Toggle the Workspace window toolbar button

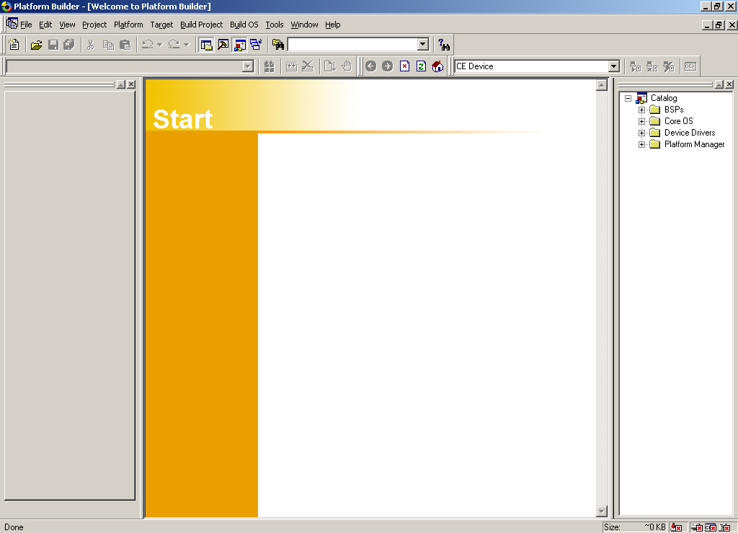pyautogui.click(x=206, y=45)
